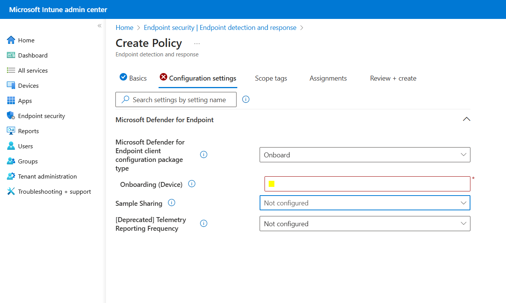Click the Home icon in sidebar
506x303 pixels.
11,40
